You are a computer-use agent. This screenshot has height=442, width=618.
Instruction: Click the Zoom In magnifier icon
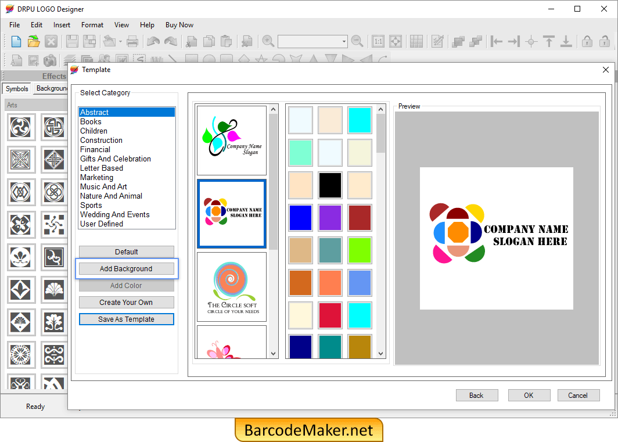coord(268,41)
